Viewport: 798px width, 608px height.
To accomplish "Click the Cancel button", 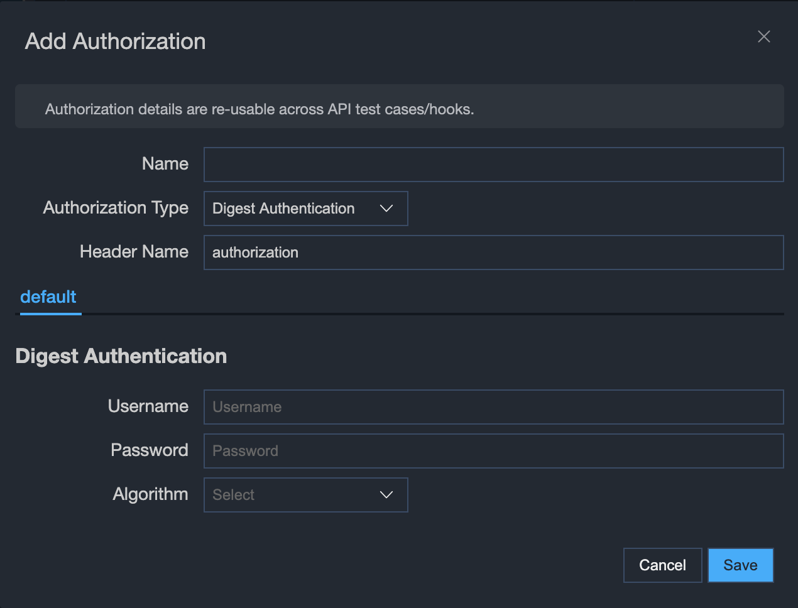I will click(x=662, y=565).
